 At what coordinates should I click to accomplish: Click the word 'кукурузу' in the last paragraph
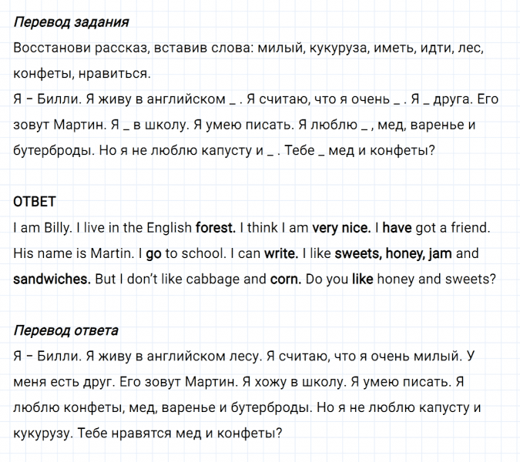(x=43, y=434)
